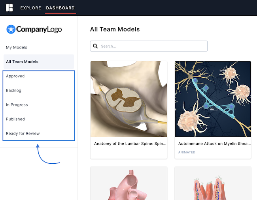Open the pink heart model thumbnail
257x200 pixels.
(x=129, y=183)
